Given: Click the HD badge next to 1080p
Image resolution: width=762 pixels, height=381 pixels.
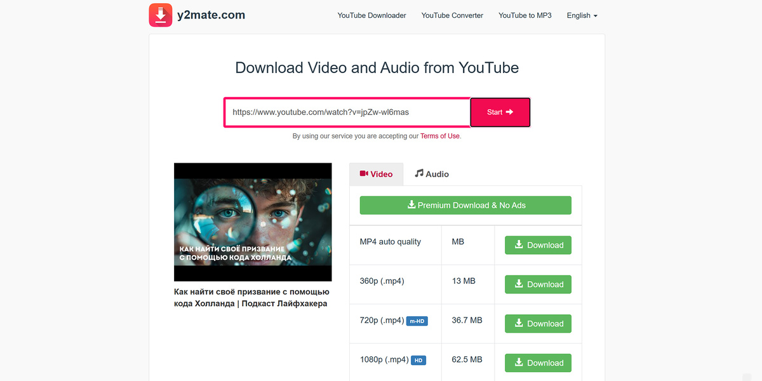Looking at the screenshot, I should point(418,361).
